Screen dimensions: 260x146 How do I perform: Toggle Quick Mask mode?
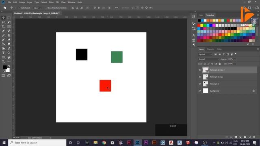click(x=3, y=75)
